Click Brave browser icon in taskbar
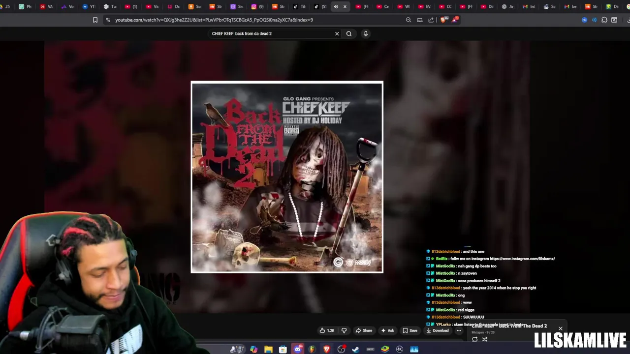 326,349
